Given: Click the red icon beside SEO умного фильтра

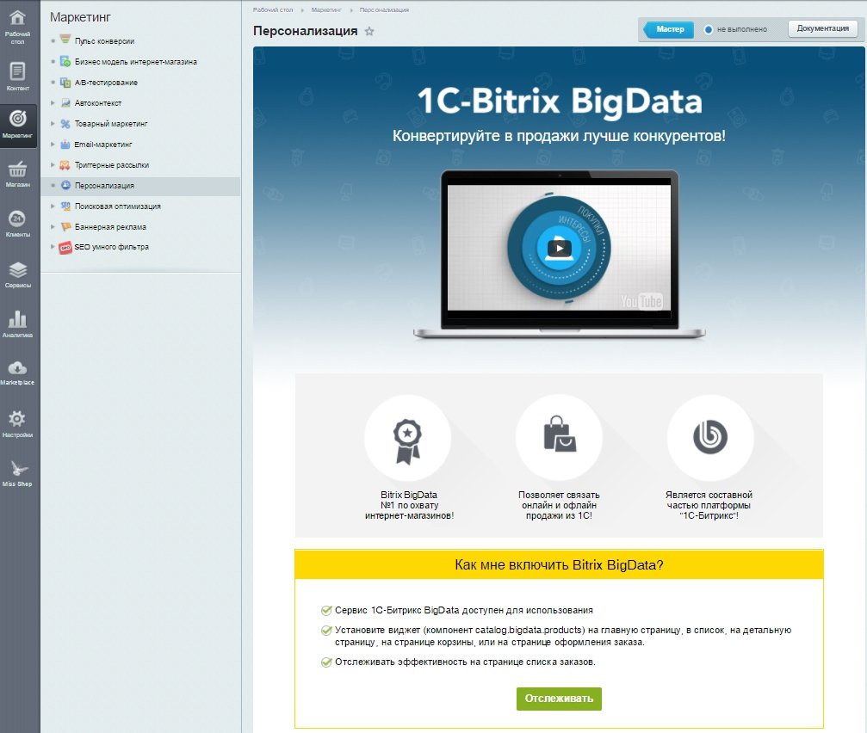Looking at the screenshot, I should click(x=65, y=248).
